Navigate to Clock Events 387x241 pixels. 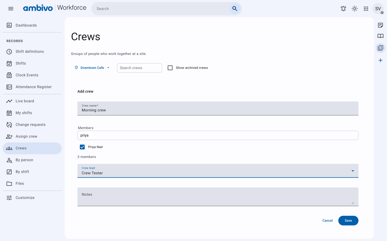(x=32, y=75)
